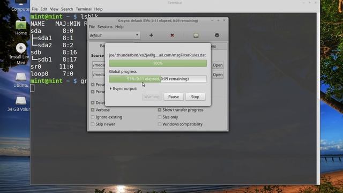Click the Global progress label

pyautogui.click(x=123, y=71)
